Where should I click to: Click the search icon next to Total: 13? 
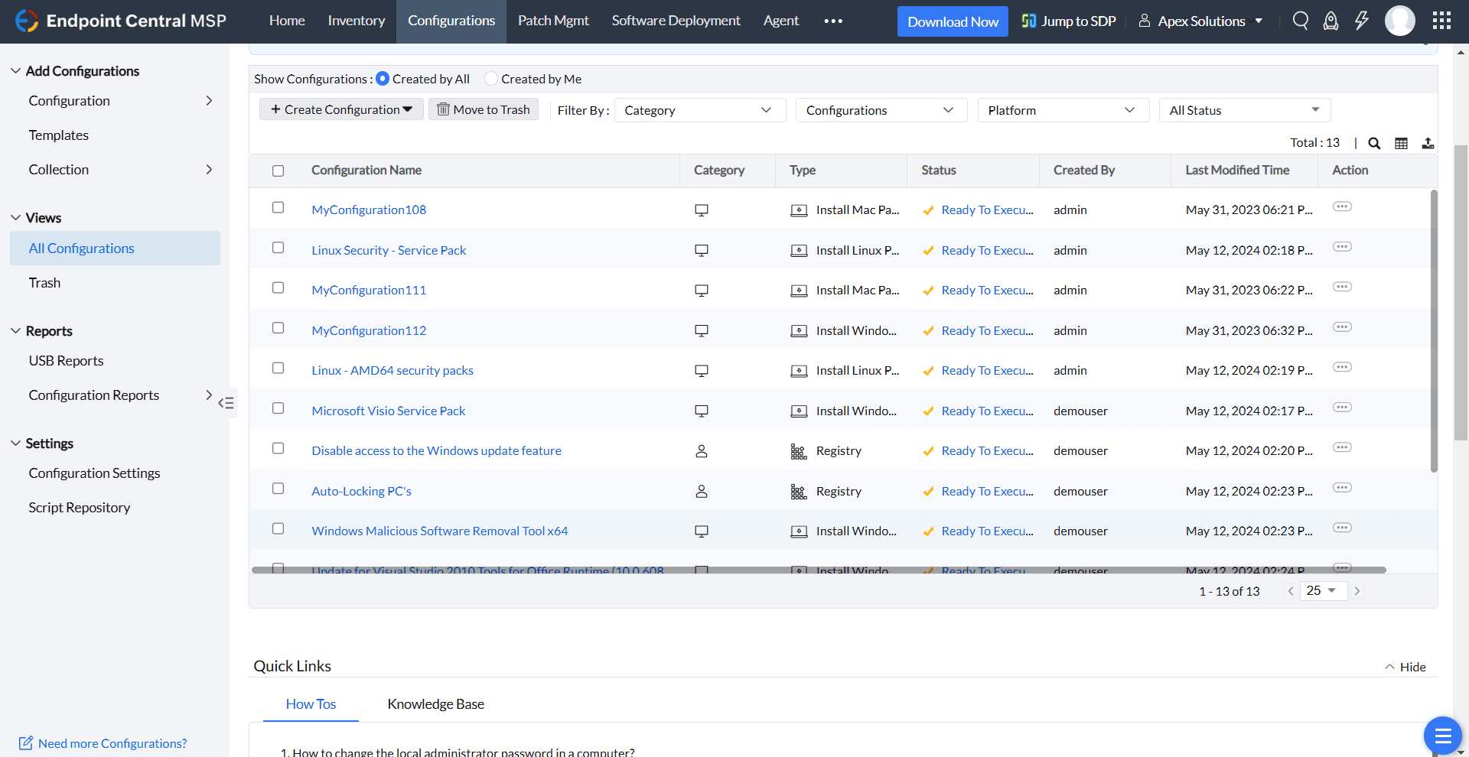(1374, 143)
